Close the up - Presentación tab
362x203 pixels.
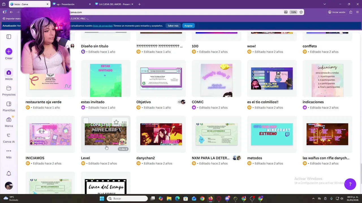[x=90, y=4]
